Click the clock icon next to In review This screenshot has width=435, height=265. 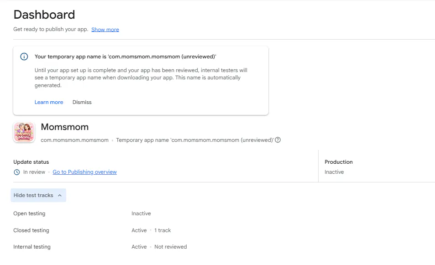point(17,172)
